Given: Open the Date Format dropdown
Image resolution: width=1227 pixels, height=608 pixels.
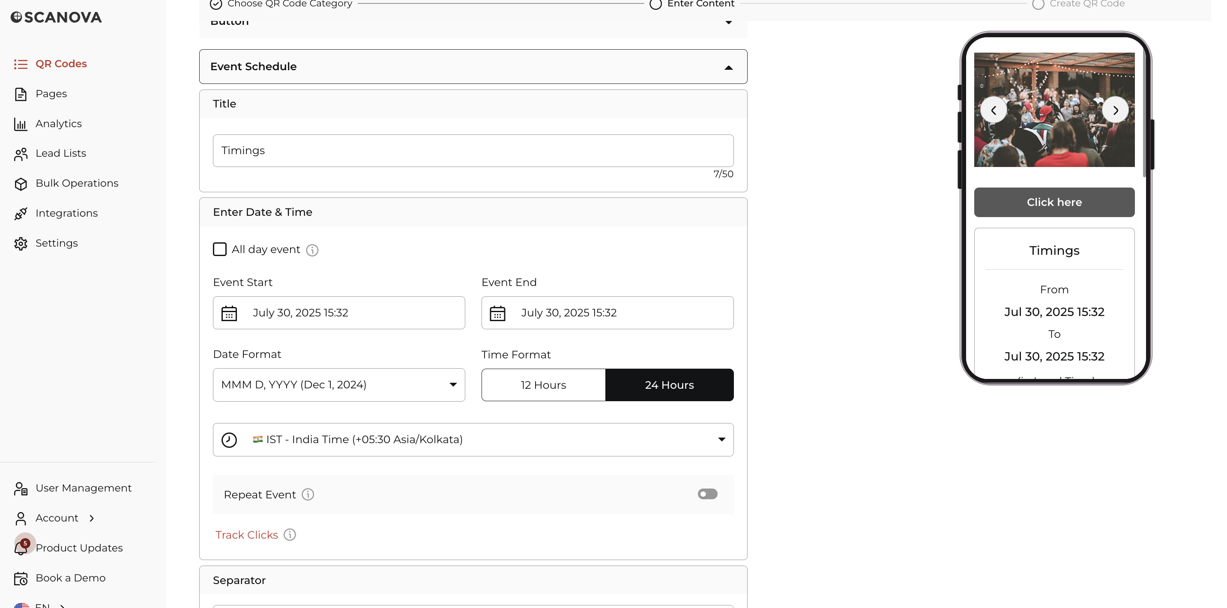Looking at the screenshot, I should tap(338, 384).
